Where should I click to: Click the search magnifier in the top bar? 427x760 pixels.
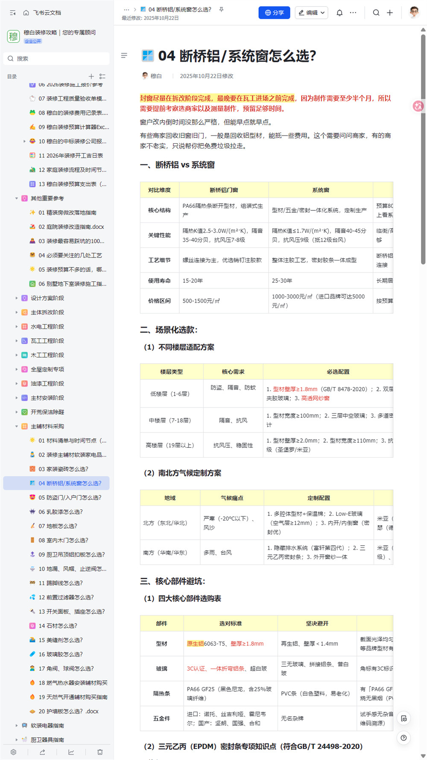tap(376, 13)
